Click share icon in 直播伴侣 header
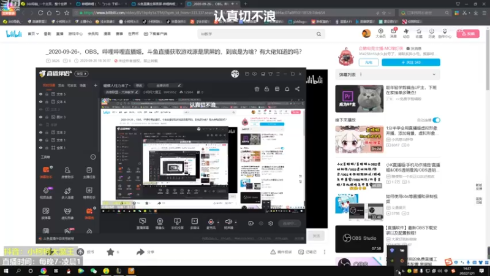Viewport: 490px width, 276px height. click(x=297, y=89)
